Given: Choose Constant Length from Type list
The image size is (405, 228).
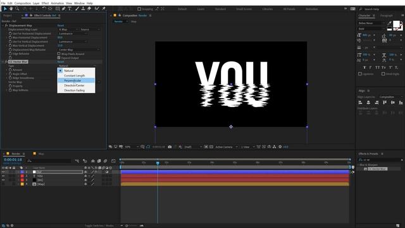Looking at the screenshot, I should pyautogui.click(x=76, y=75).
